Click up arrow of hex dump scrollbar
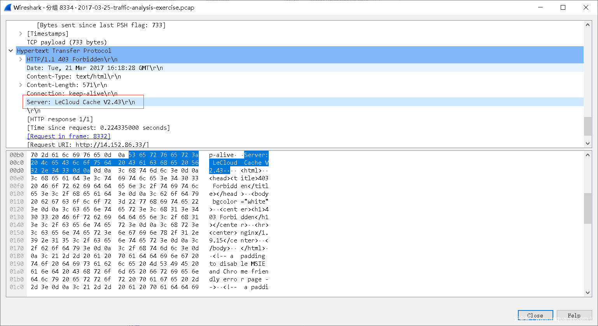The image size is (598, 326). click(588, 155)
